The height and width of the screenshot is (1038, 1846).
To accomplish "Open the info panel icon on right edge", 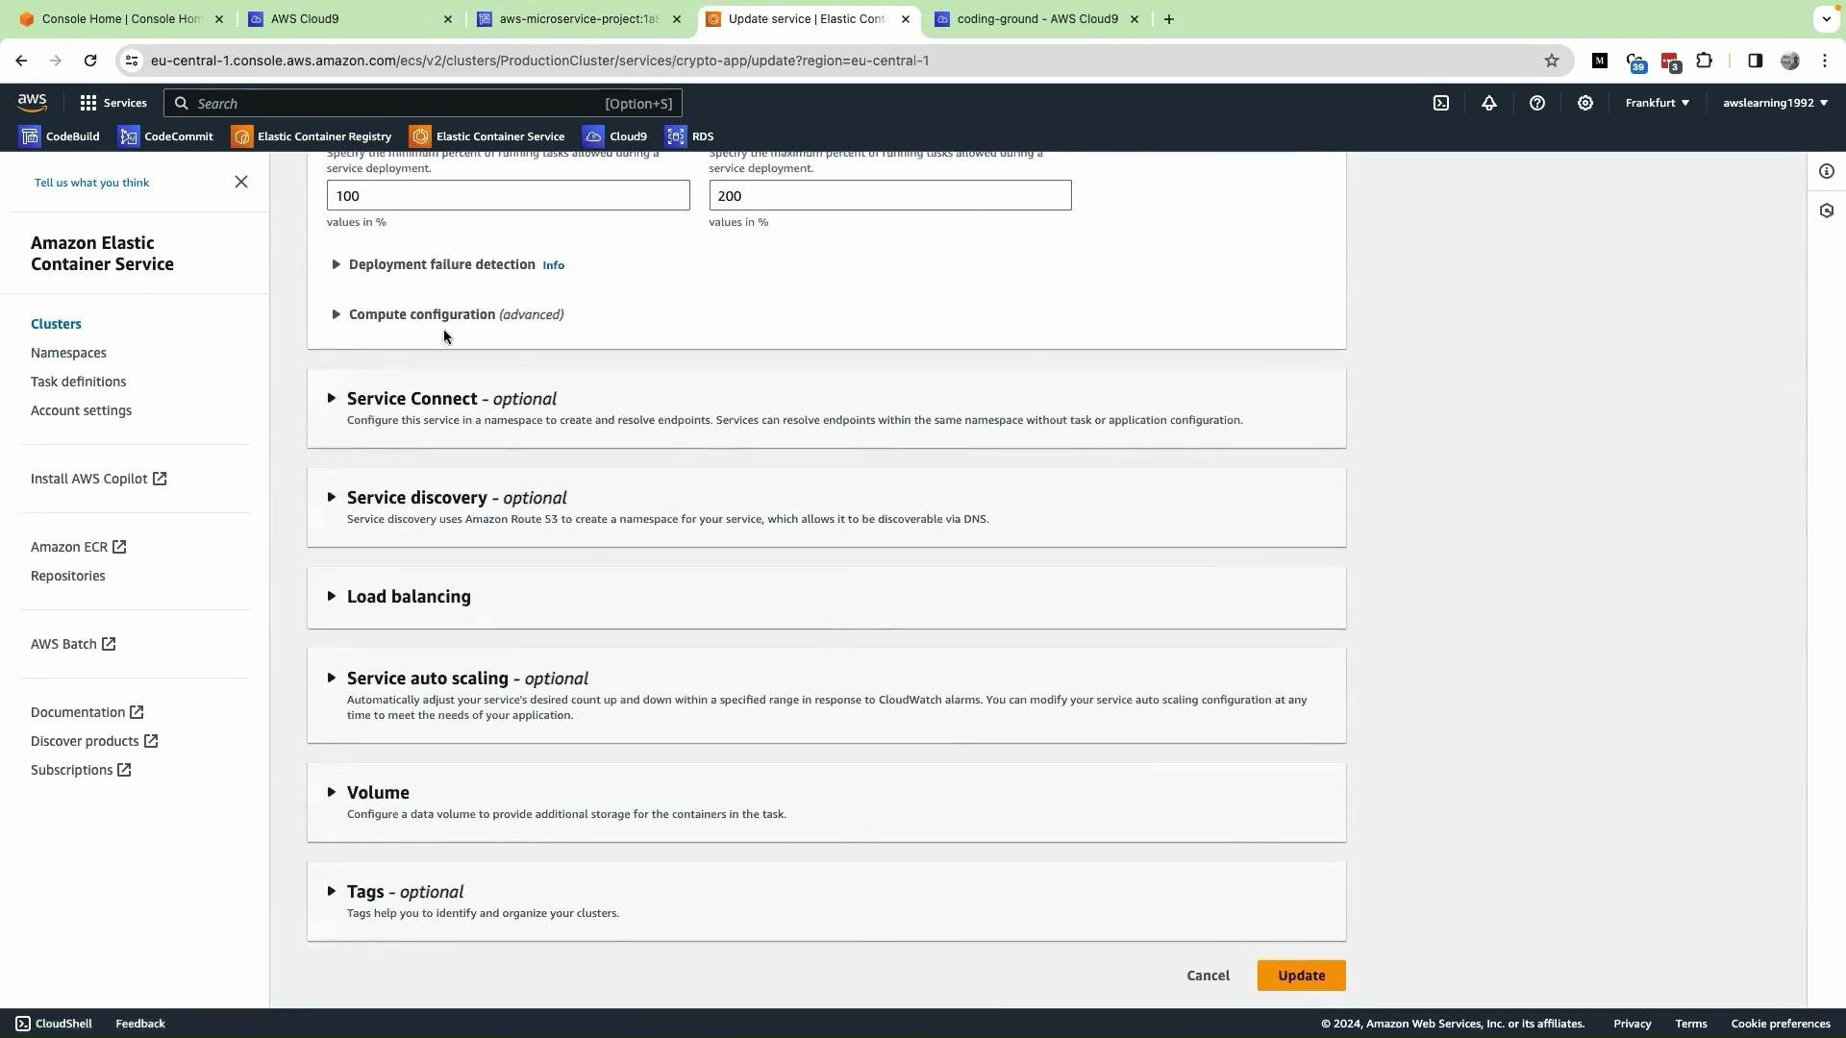I will click(x=1827, y=171).
